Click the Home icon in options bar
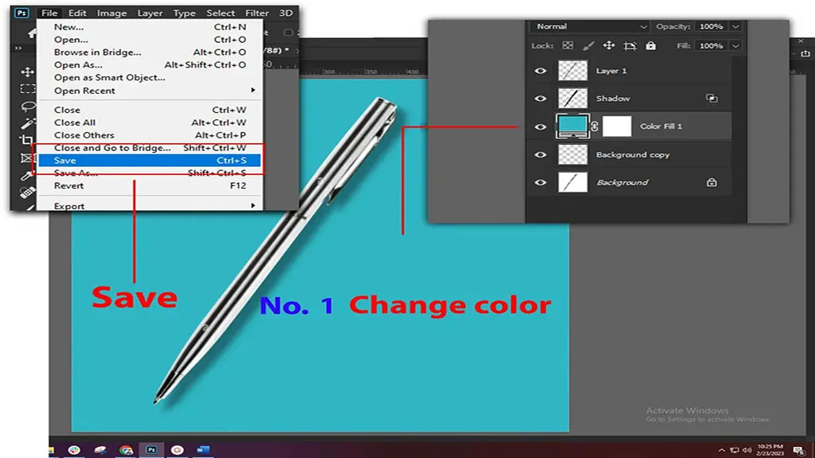Screen dimensions: 815x458 (x=32, y=33)
